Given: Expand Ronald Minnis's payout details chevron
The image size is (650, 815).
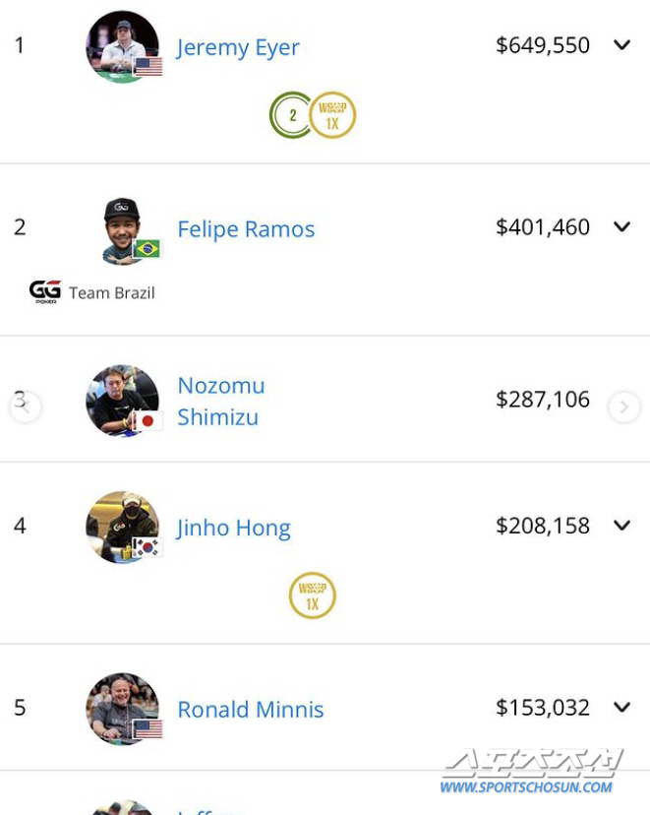Looking at the screenshot, I should pos(621,707).
